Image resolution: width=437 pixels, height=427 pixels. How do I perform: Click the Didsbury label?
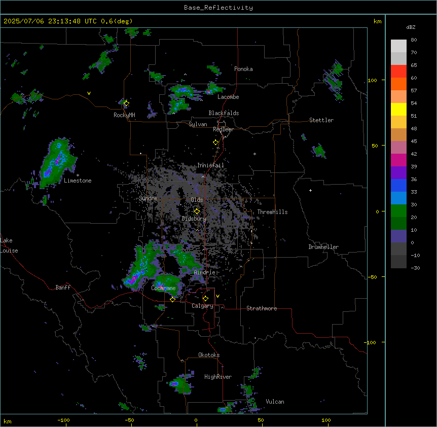point(194,219)
